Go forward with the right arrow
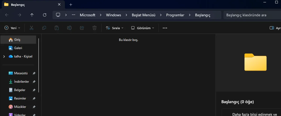281x116 pixels. [x=19, y=15]
